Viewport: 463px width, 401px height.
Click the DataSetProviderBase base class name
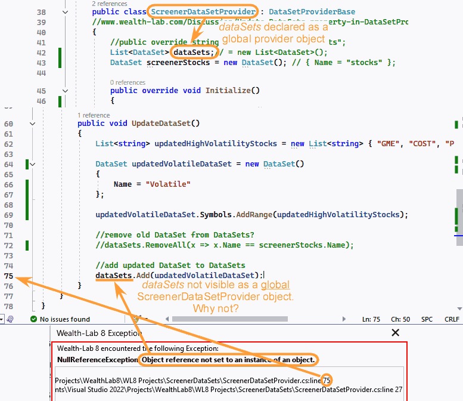pos(312,12)
